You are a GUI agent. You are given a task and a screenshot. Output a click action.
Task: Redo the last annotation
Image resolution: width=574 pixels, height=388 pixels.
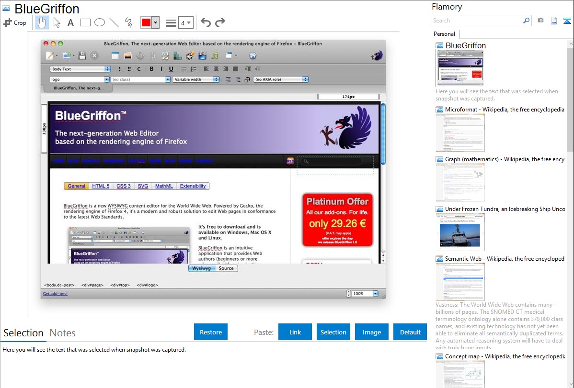pyautogui.click(x=220, y=22)
